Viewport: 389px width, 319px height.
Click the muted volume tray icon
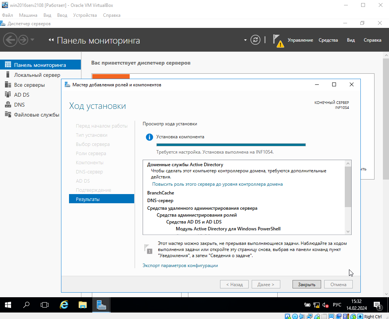[325, 305]
